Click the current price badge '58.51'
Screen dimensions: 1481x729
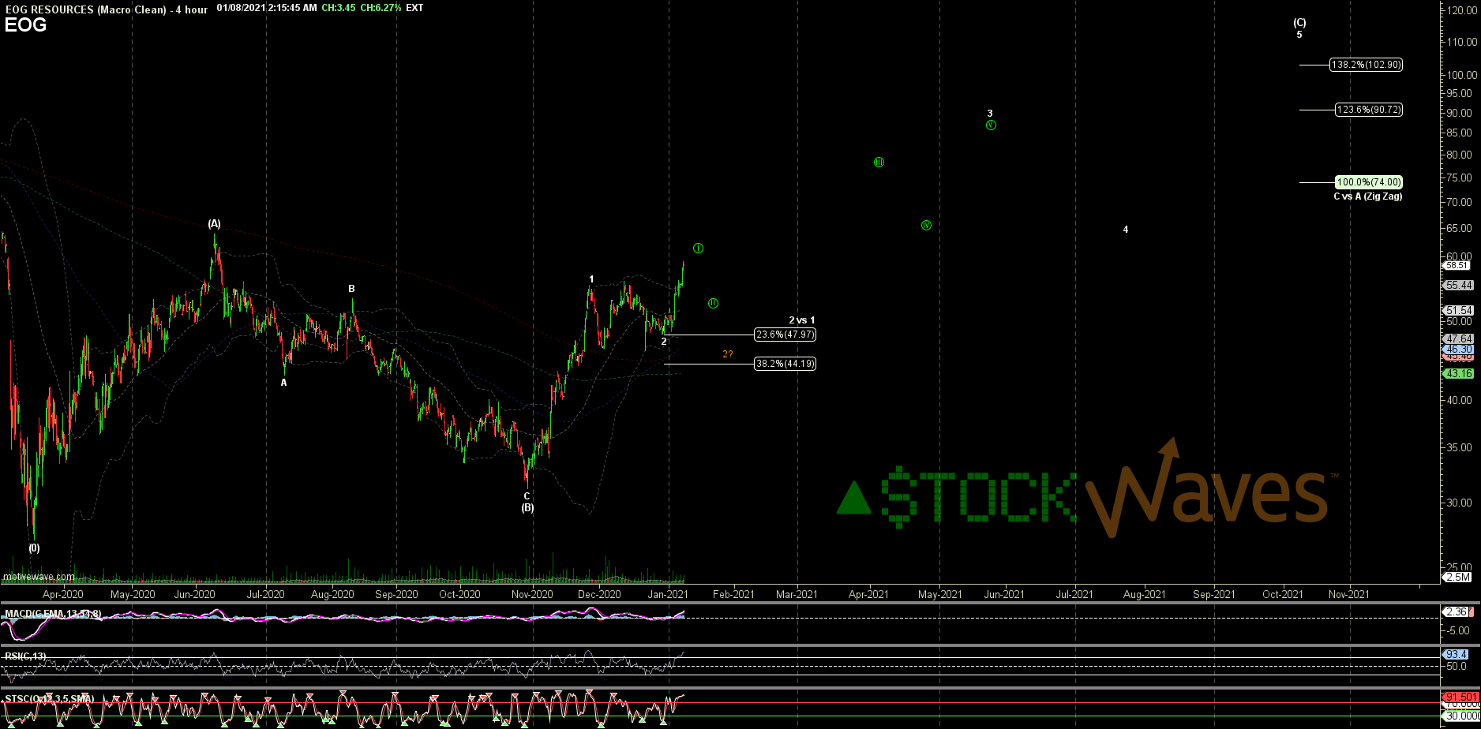click(x=1457, y=266)
